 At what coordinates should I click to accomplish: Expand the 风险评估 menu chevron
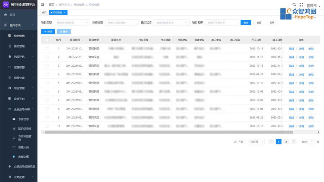[x=33, y=56]
